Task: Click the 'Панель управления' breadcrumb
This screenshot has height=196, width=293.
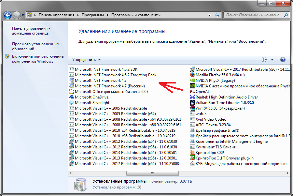Action: (56, 15)
